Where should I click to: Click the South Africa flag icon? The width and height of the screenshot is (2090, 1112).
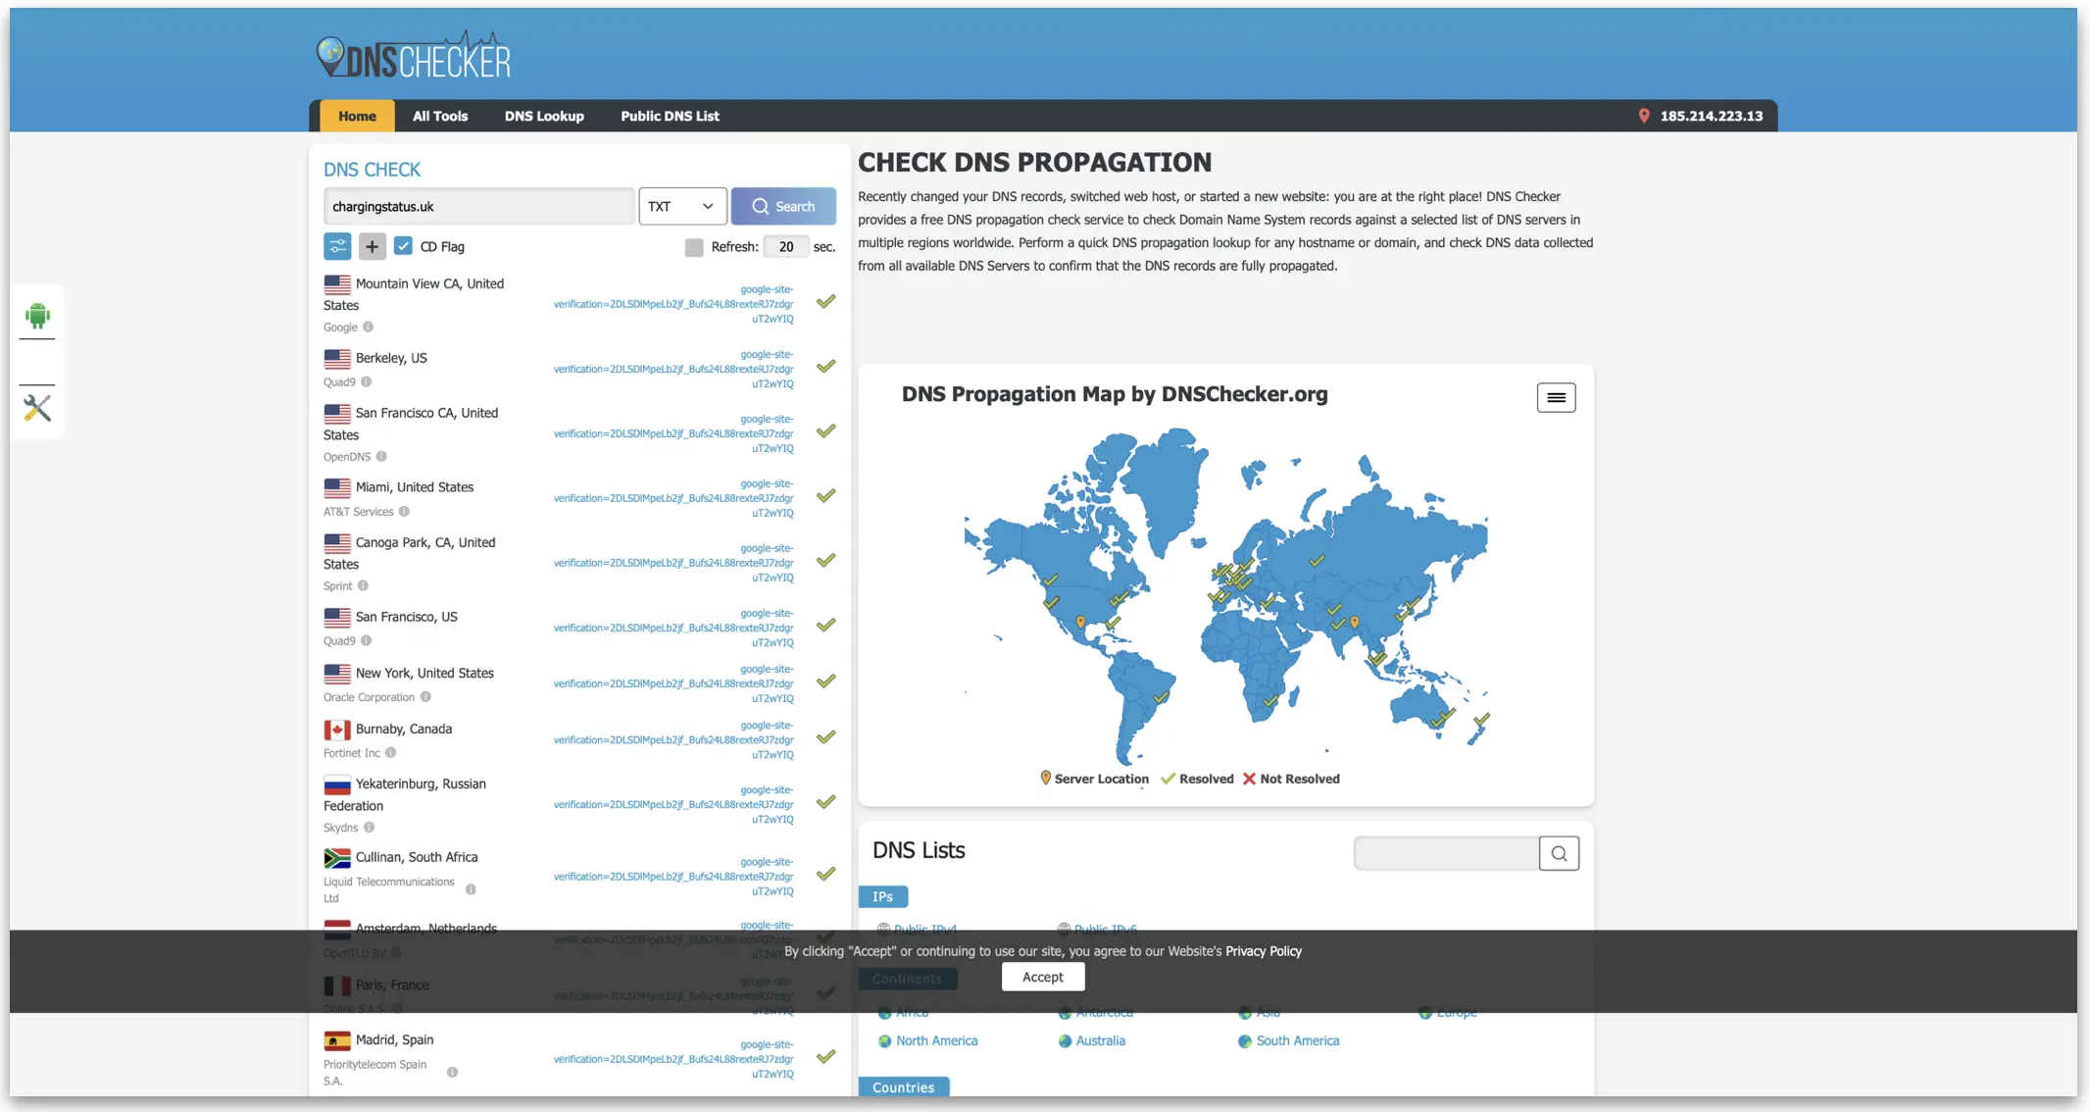click(337, 858)
